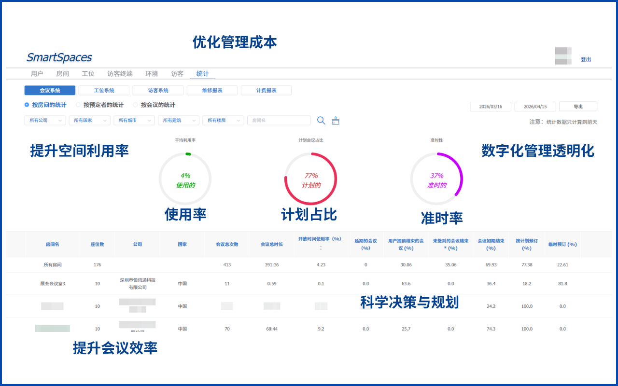Click the 维修报表 button
Image resolution: width=618 pixels, height=386 pixels.
[212, 90]
